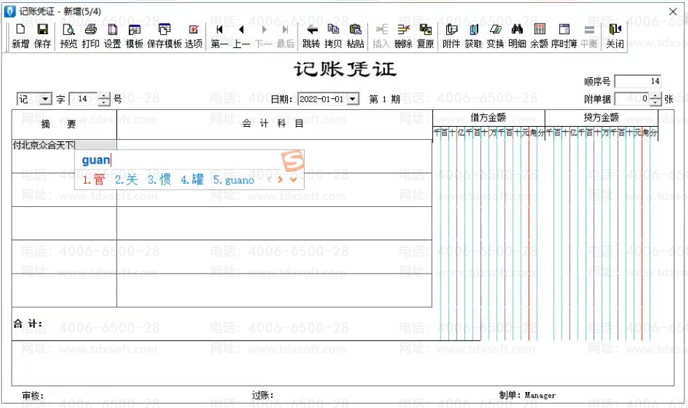
Task: Open the 日期 date dropdown
Action: (x=353, y=100)
